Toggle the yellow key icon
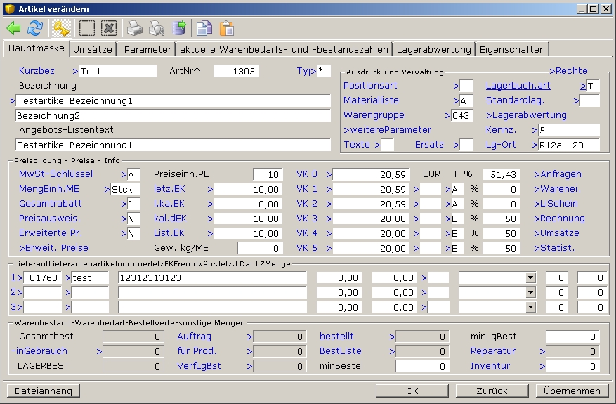 61,28
